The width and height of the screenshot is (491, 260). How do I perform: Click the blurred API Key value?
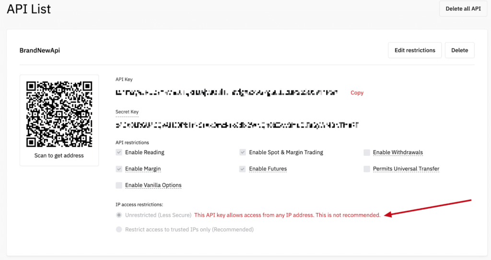pyautogui.click(x=226, y=92)
